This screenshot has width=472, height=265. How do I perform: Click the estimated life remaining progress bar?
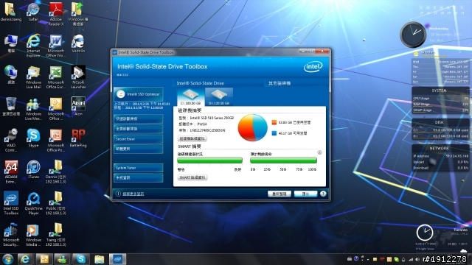[x=283, y=160]
